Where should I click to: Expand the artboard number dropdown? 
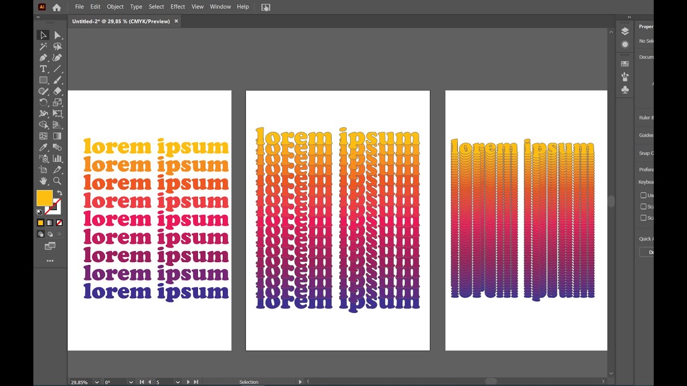178,382
